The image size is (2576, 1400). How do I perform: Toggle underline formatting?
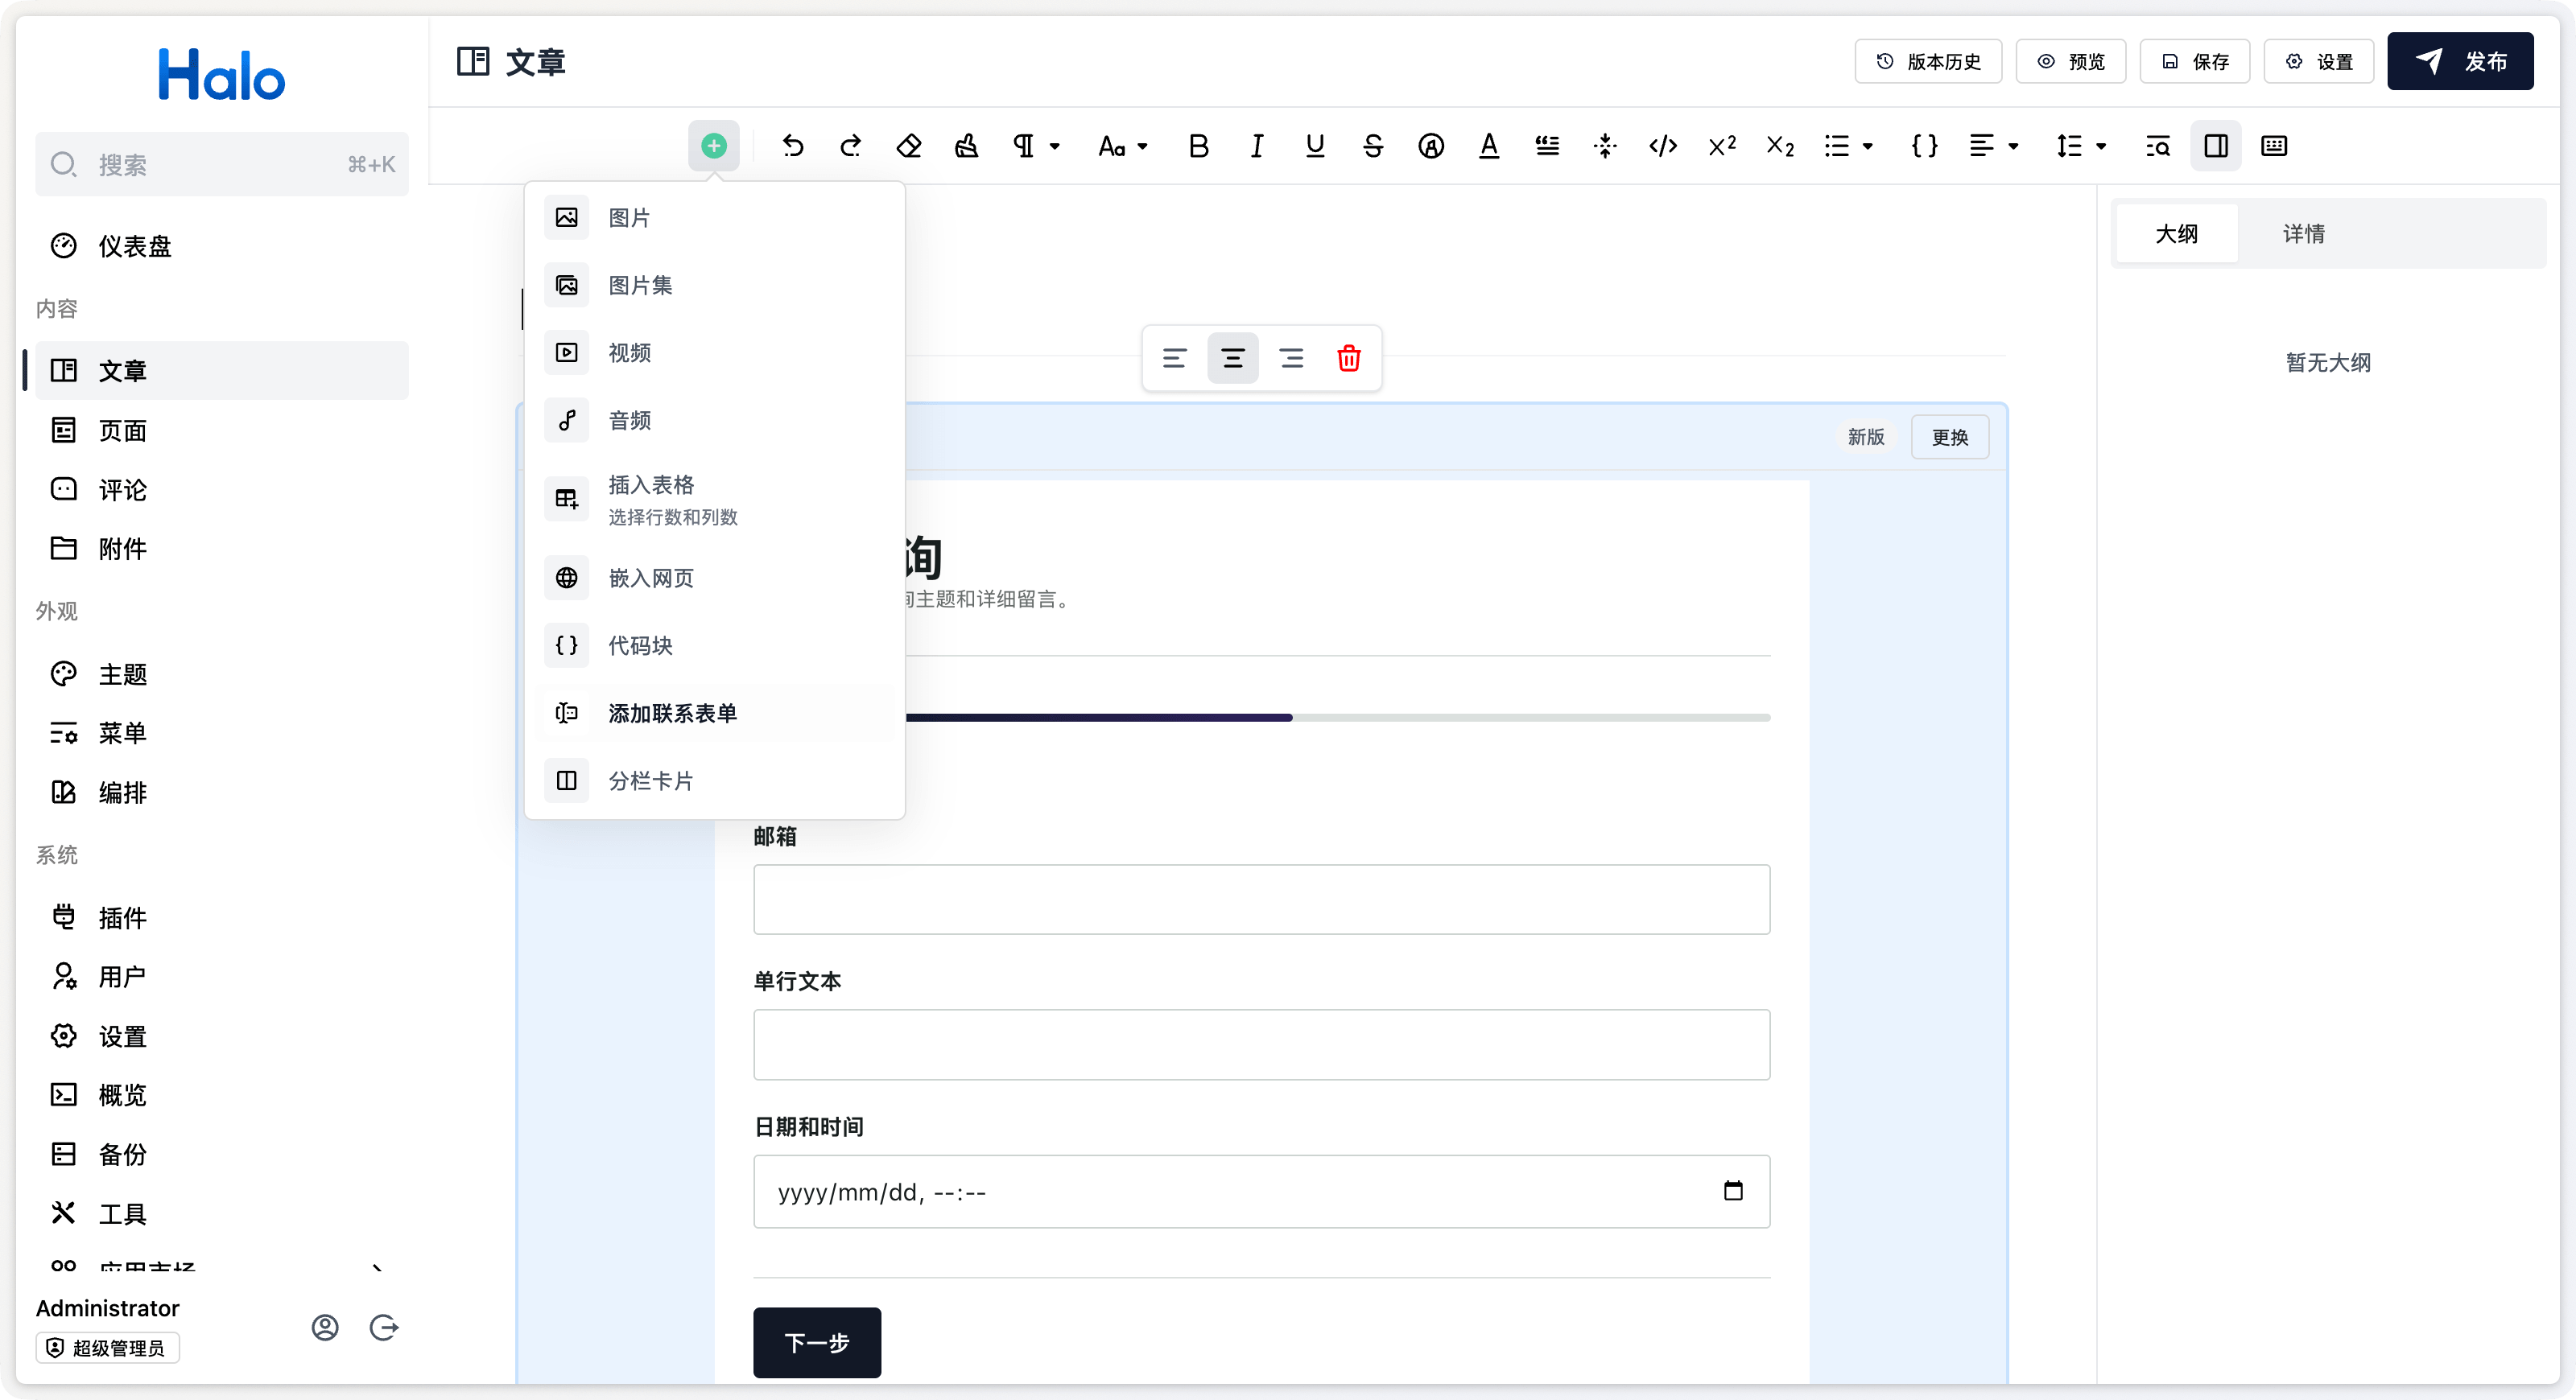pyautogui.click(x=1314, y=146)
